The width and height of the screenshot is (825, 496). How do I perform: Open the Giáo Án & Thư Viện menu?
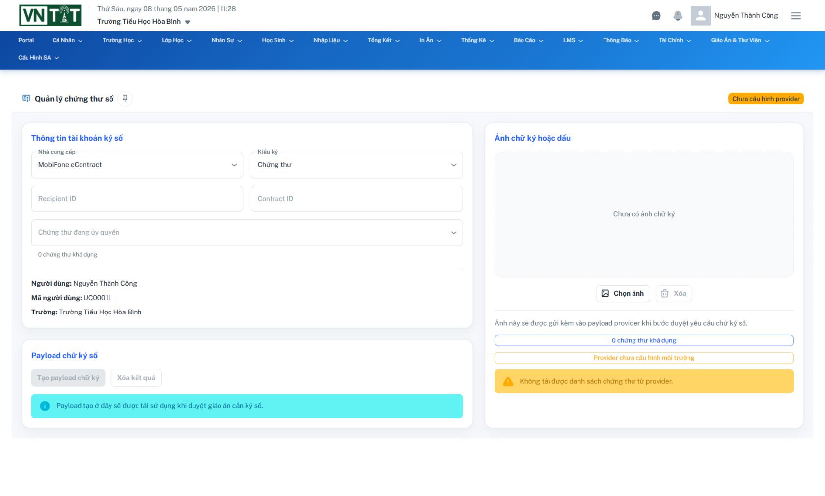tap(740, 40)
